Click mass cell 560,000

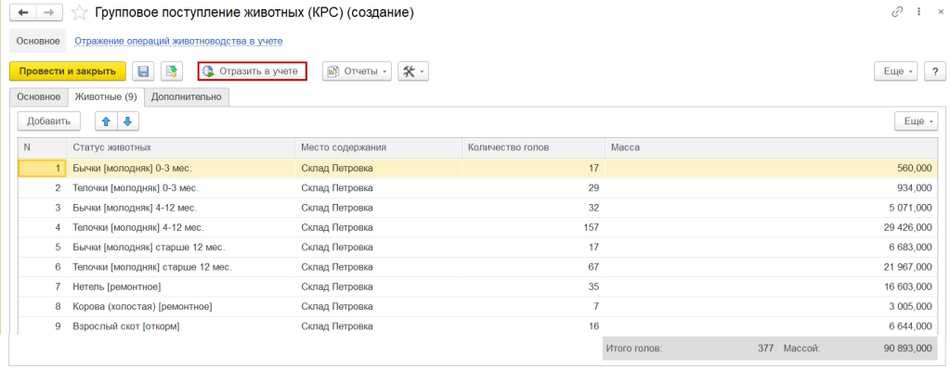point(772,168)
